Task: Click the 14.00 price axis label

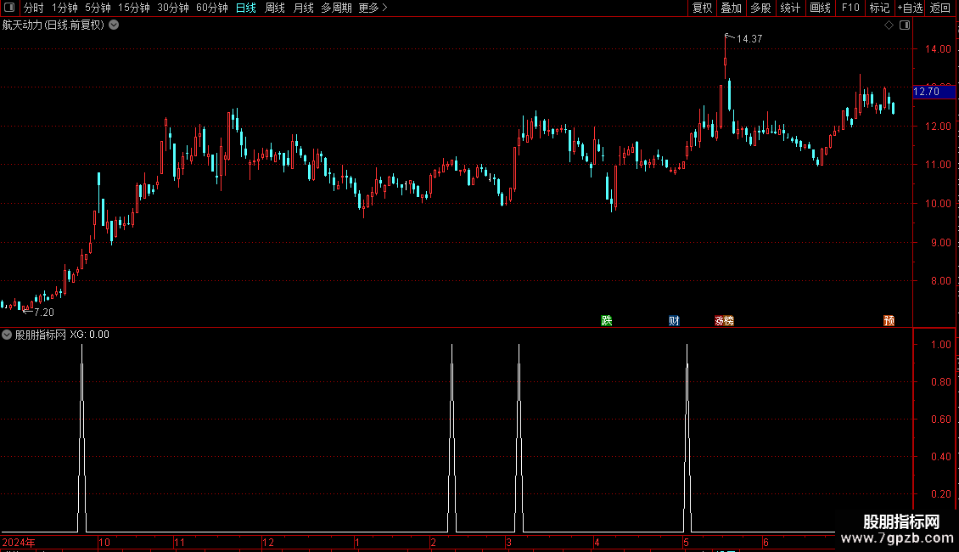Action: click(938, 49)
